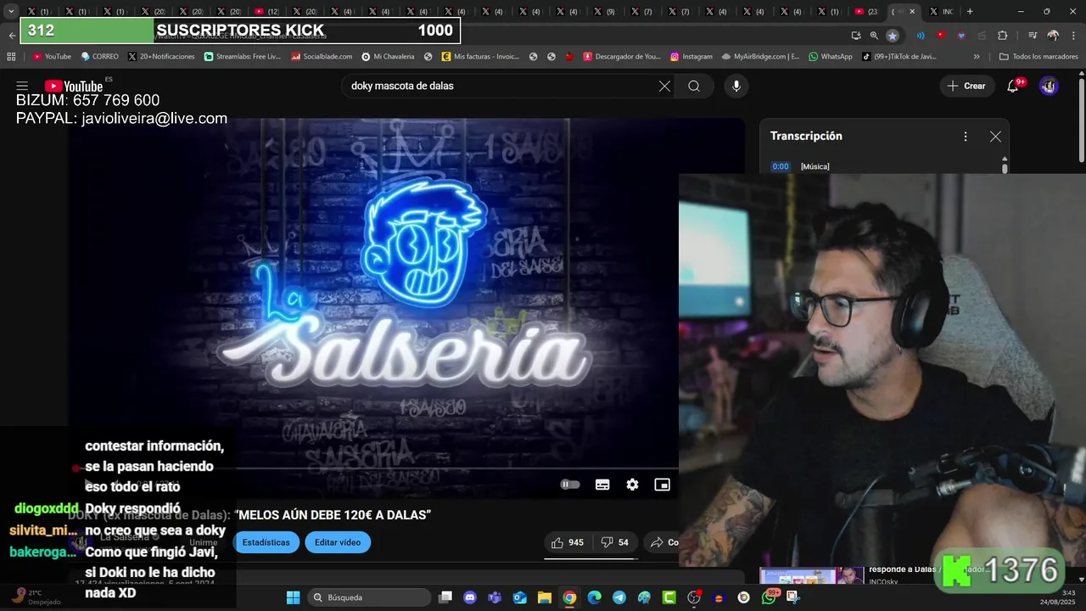Switch to the YouTube tab labeled (12

[x=267, y=11]
